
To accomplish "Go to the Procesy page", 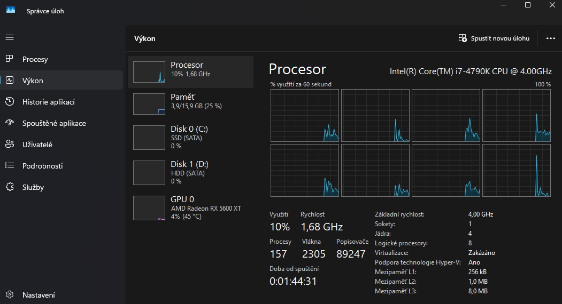I will [x=35, y=59].
